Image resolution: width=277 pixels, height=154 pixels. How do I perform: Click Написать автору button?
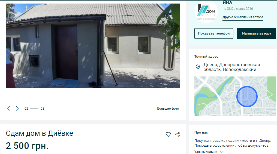[257, 33]
